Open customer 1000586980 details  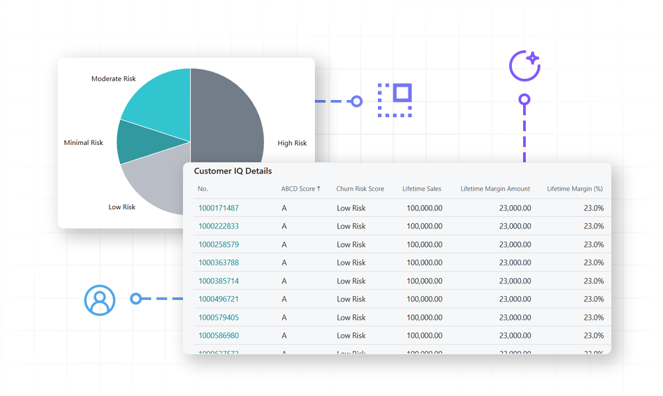pyautogui.click(x=219, y=336)
